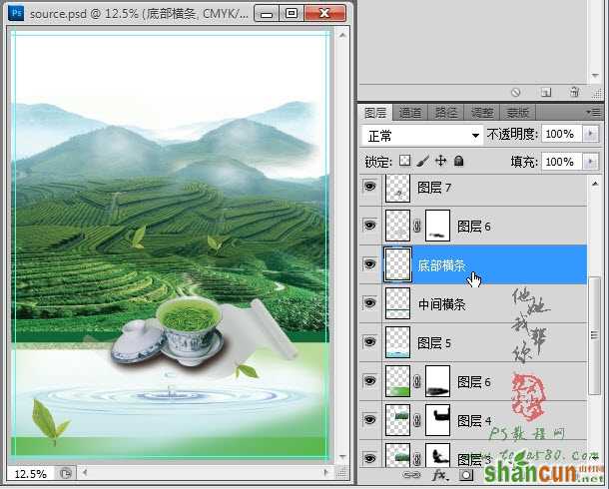Hide 图层 6 directly below 图层 5
609x489 pixels.
[x=369, y=381]
